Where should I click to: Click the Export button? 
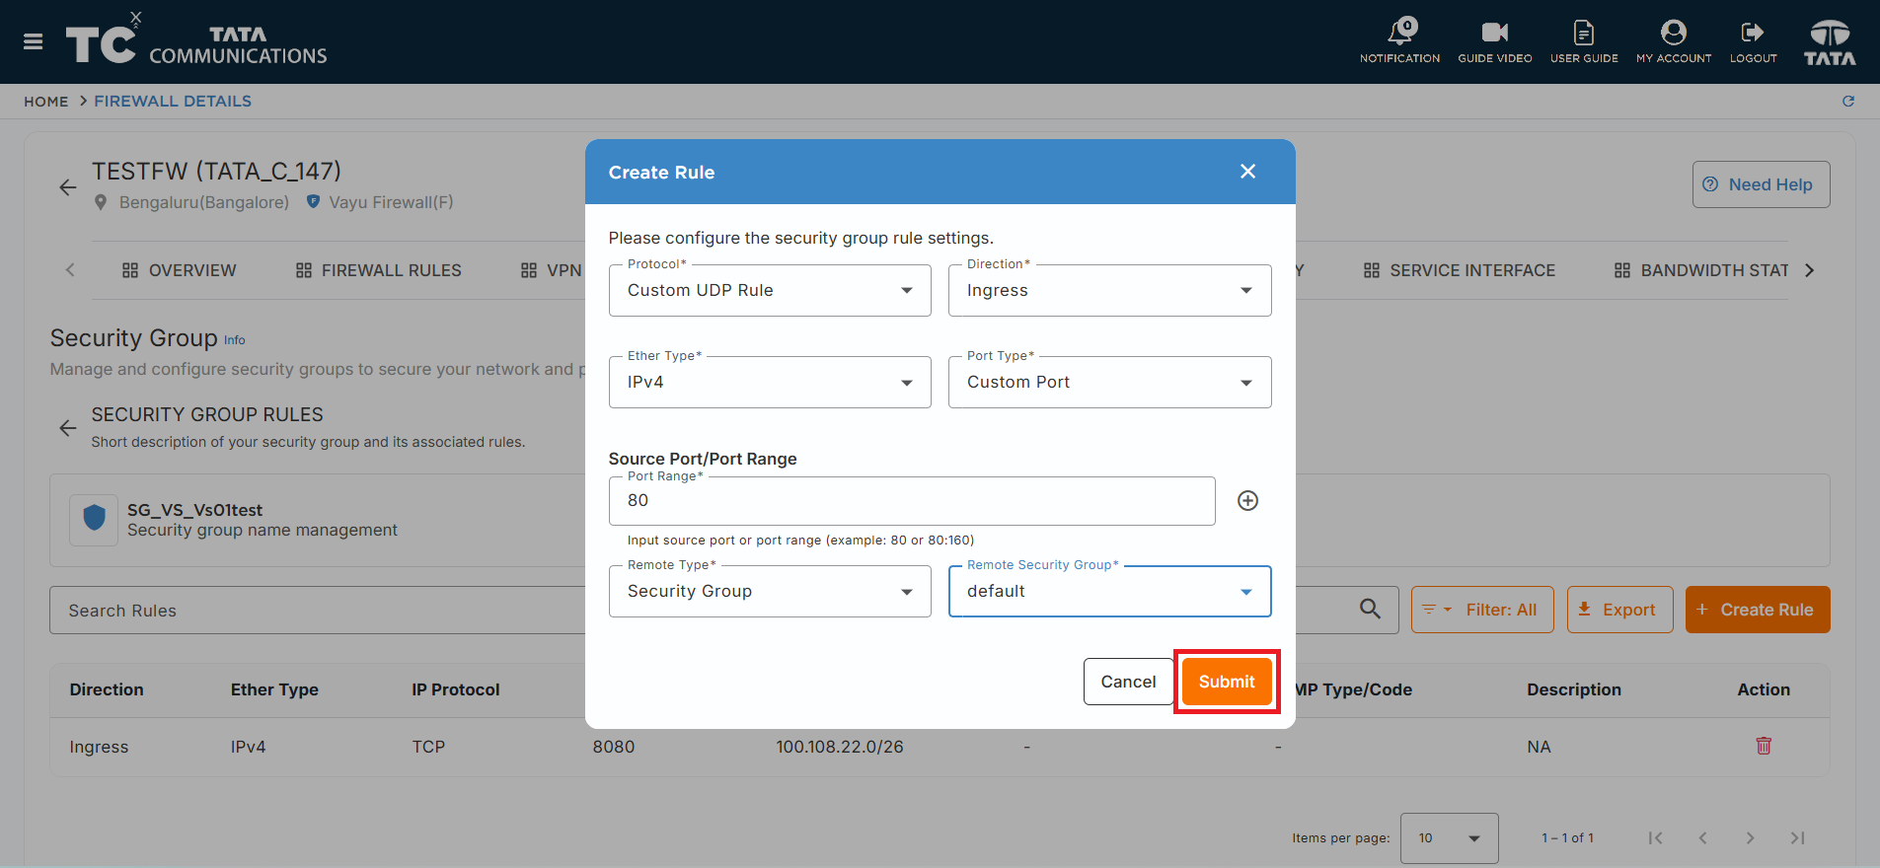point(1619,610)
